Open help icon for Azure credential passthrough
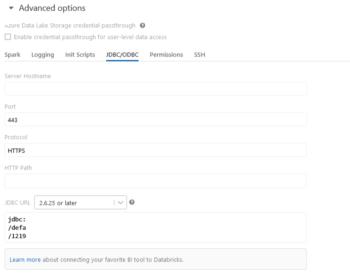The width and height of the screenshot is (350, 273). 142,25
